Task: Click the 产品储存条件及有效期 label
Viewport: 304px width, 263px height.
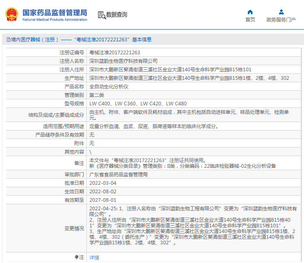Action: click(60, 135)
